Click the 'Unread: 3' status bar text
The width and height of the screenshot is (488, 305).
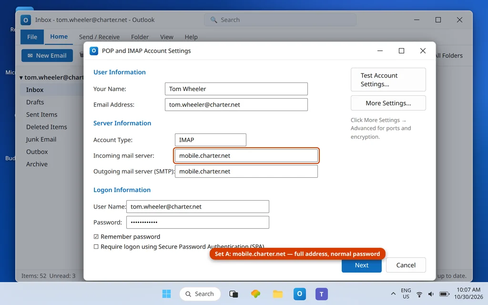62,276
